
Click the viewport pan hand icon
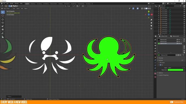(151, 23)
